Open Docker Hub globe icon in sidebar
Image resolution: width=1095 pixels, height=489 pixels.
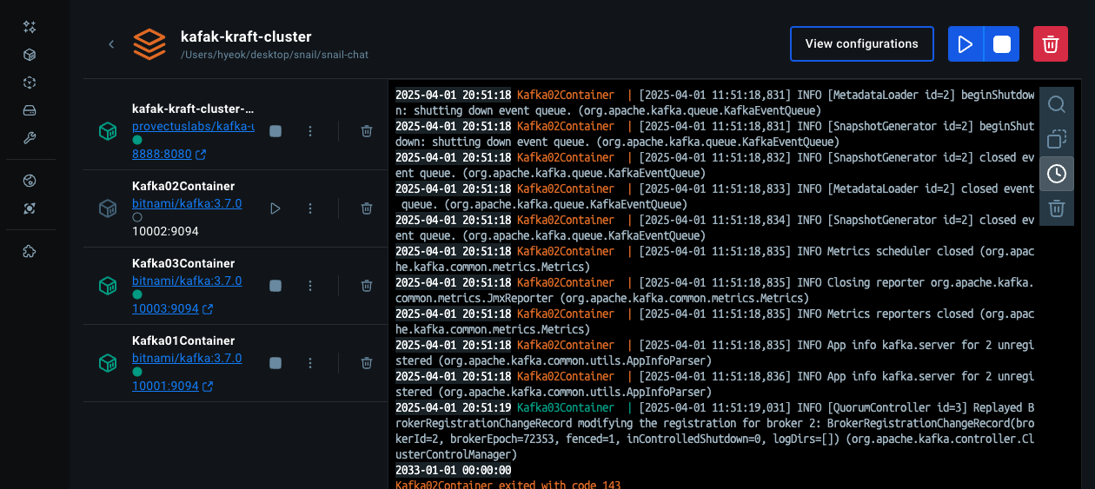click(30, 181)
